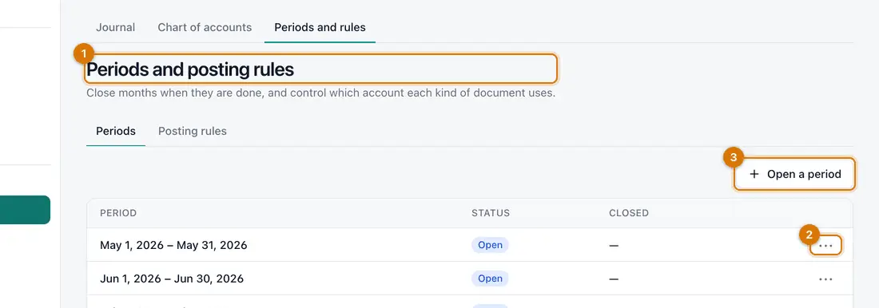Open actions menu for Jun 2026 period
Image resolution: width=879 pixels, height=308 pixels.
pyautogui.click(x=825, y=279)
